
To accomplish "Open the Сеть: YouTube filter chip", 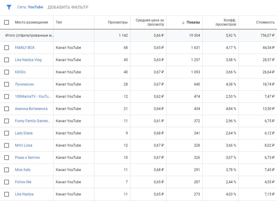I will coord(30,7).
